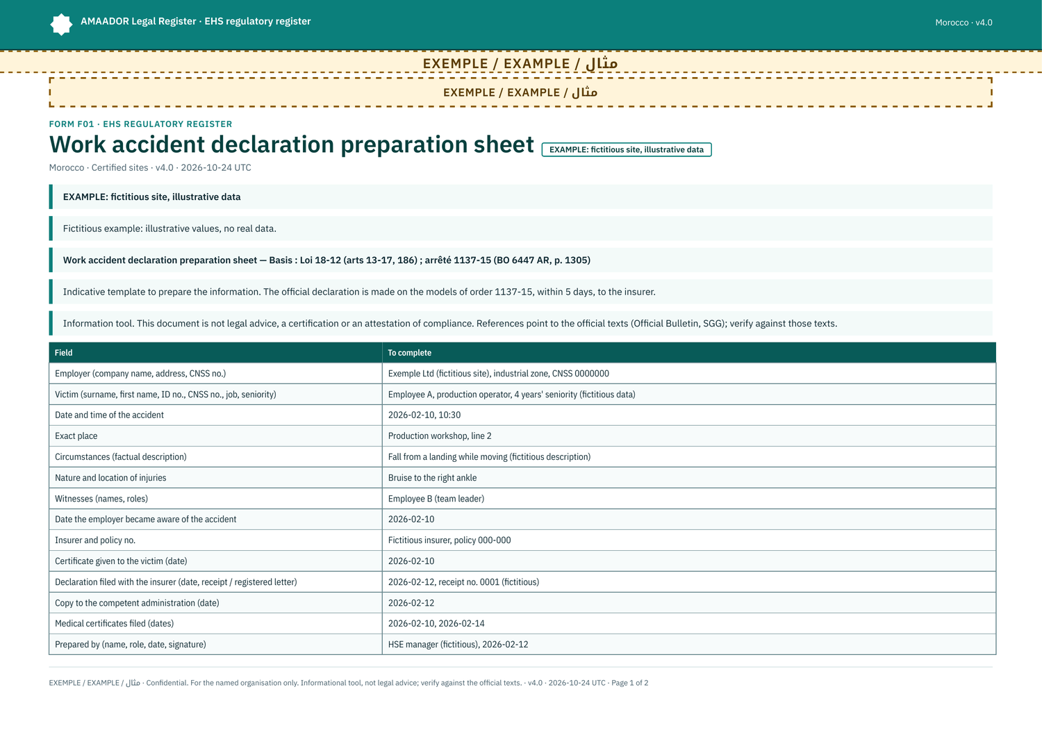Click the 'Field' column header
The height and width of the screenshot is (737, 1042).
coord(216,353)
